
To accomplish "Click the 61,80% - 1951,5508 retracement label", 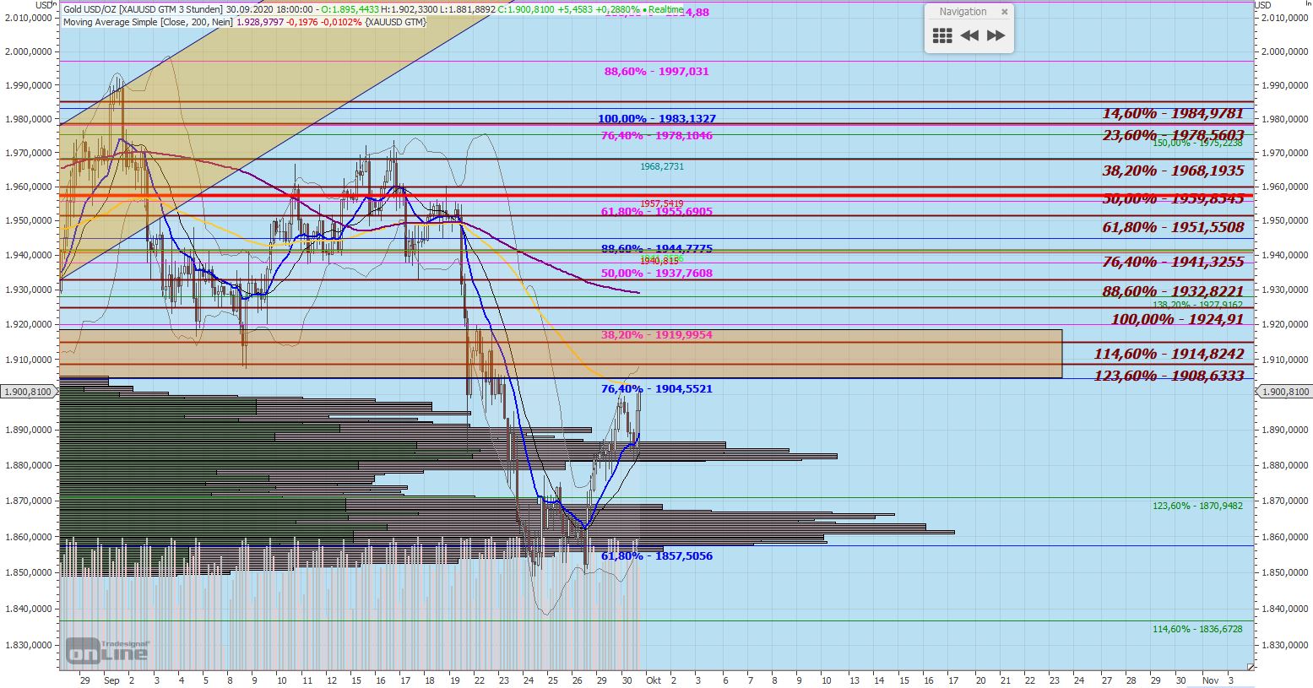I will (x=1174, y=227).
